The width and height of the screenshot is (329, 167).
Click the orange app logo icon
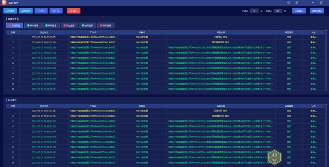(4, 2)
